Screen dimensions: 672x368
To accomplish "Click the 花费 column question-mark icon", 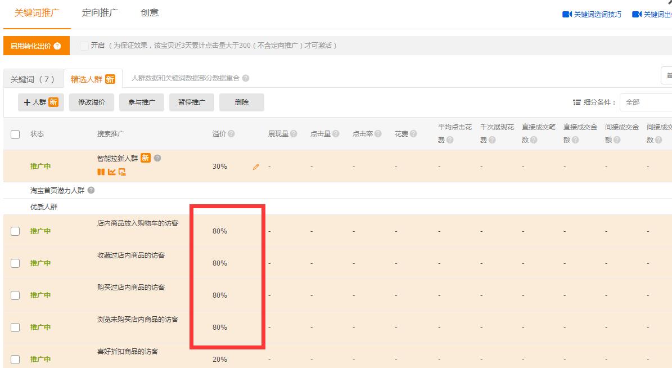I will pos(414,133).
